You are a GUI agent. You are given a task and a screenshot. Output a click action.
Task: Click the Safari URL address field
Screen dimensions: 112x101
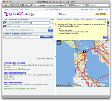[x=57, y=5]
